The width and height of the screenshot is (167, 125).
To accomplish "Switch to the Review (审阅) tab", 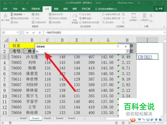I will (65, 9).
